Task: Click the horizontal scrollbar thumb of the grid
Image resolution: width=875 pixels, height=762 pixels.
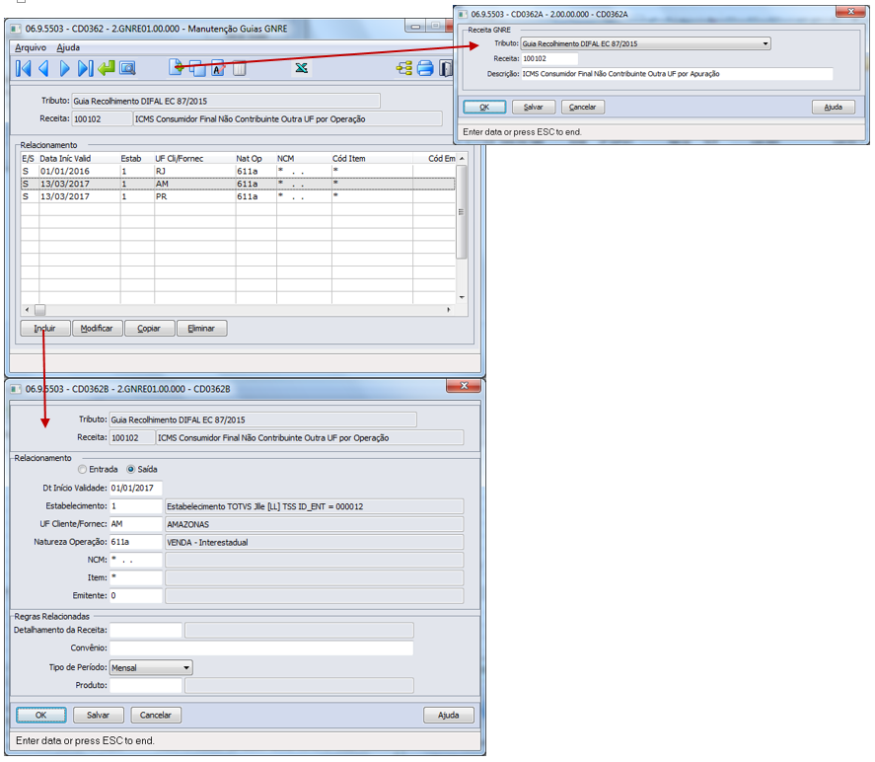Action: 40,310
